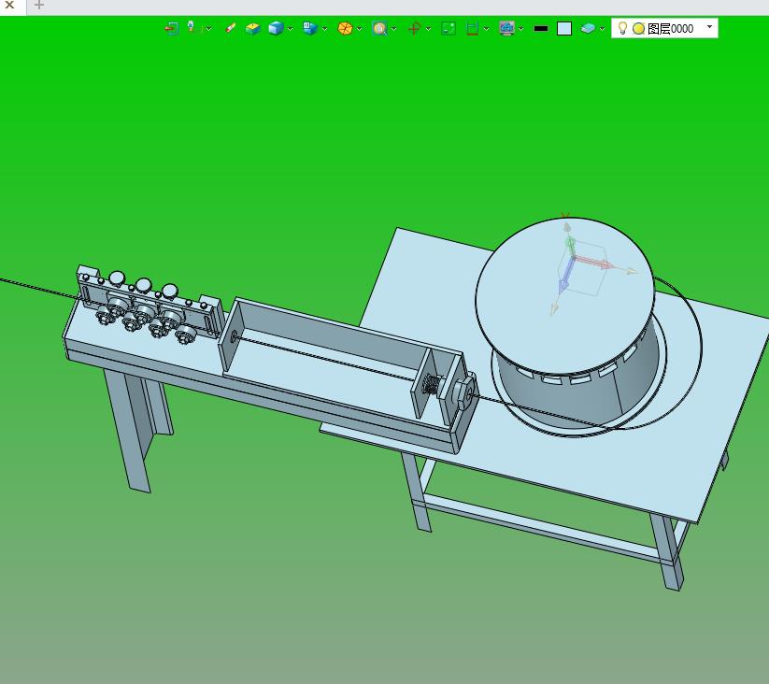Viewport: 769px width, 684px height.
Task: Click the filter pick icon in the toolbar
Action: click(191, 27)
